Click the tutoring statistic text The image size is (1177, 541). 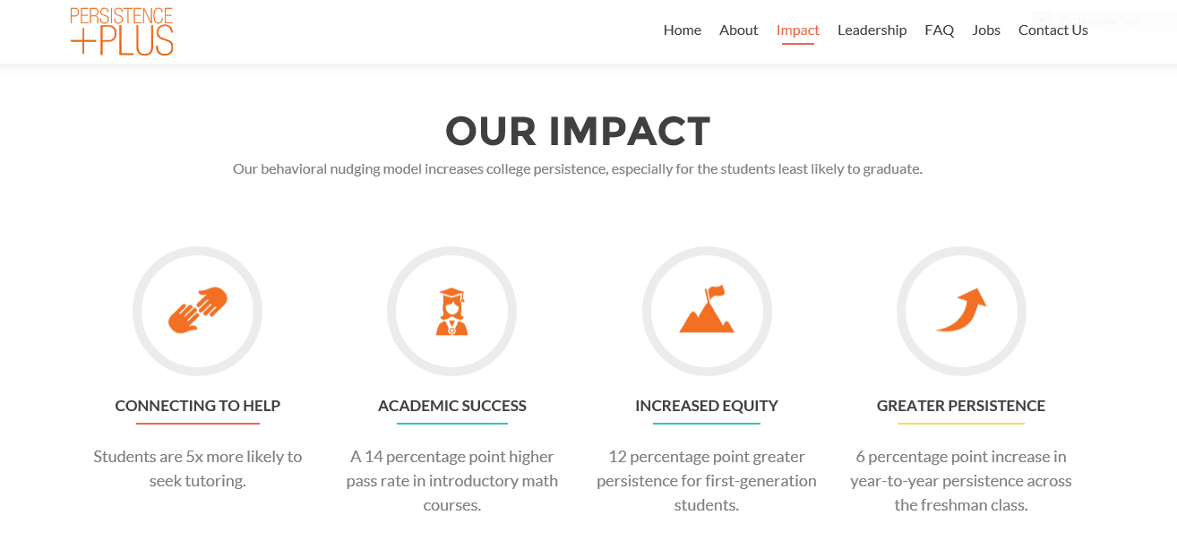(x=197, y=468)
